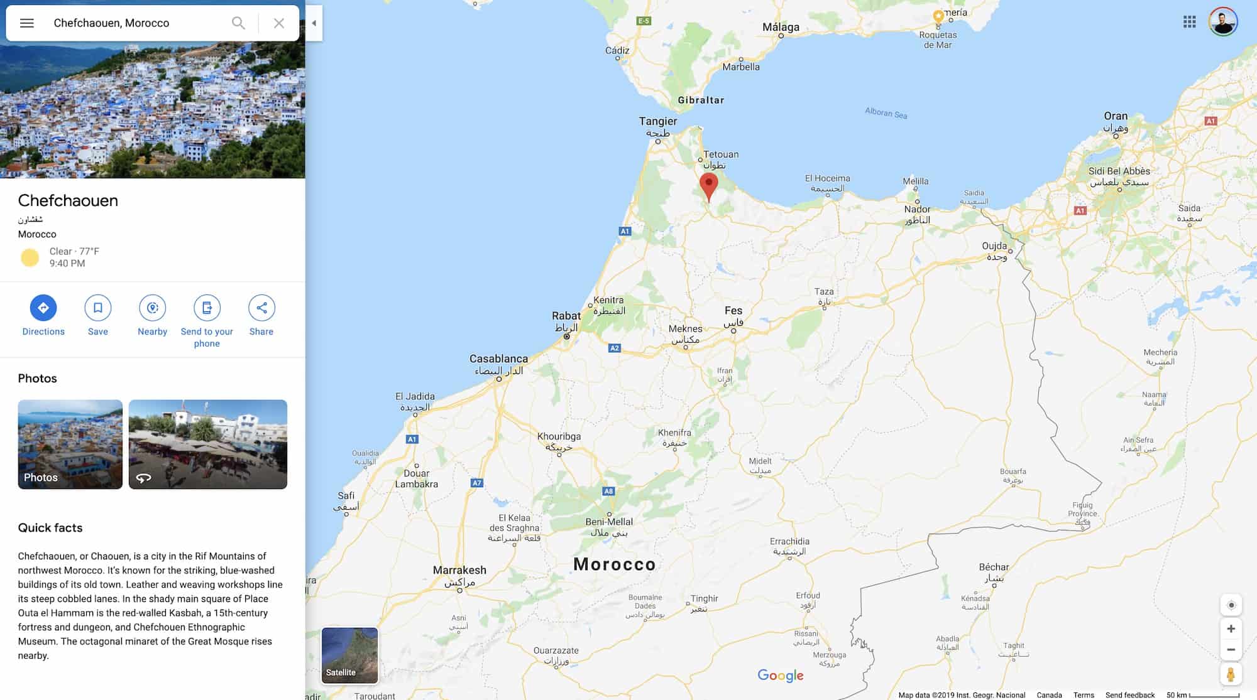This screenshot has height=700, width=1257.
Task: Open the Google account avatar
Action: click(1223, 22)
